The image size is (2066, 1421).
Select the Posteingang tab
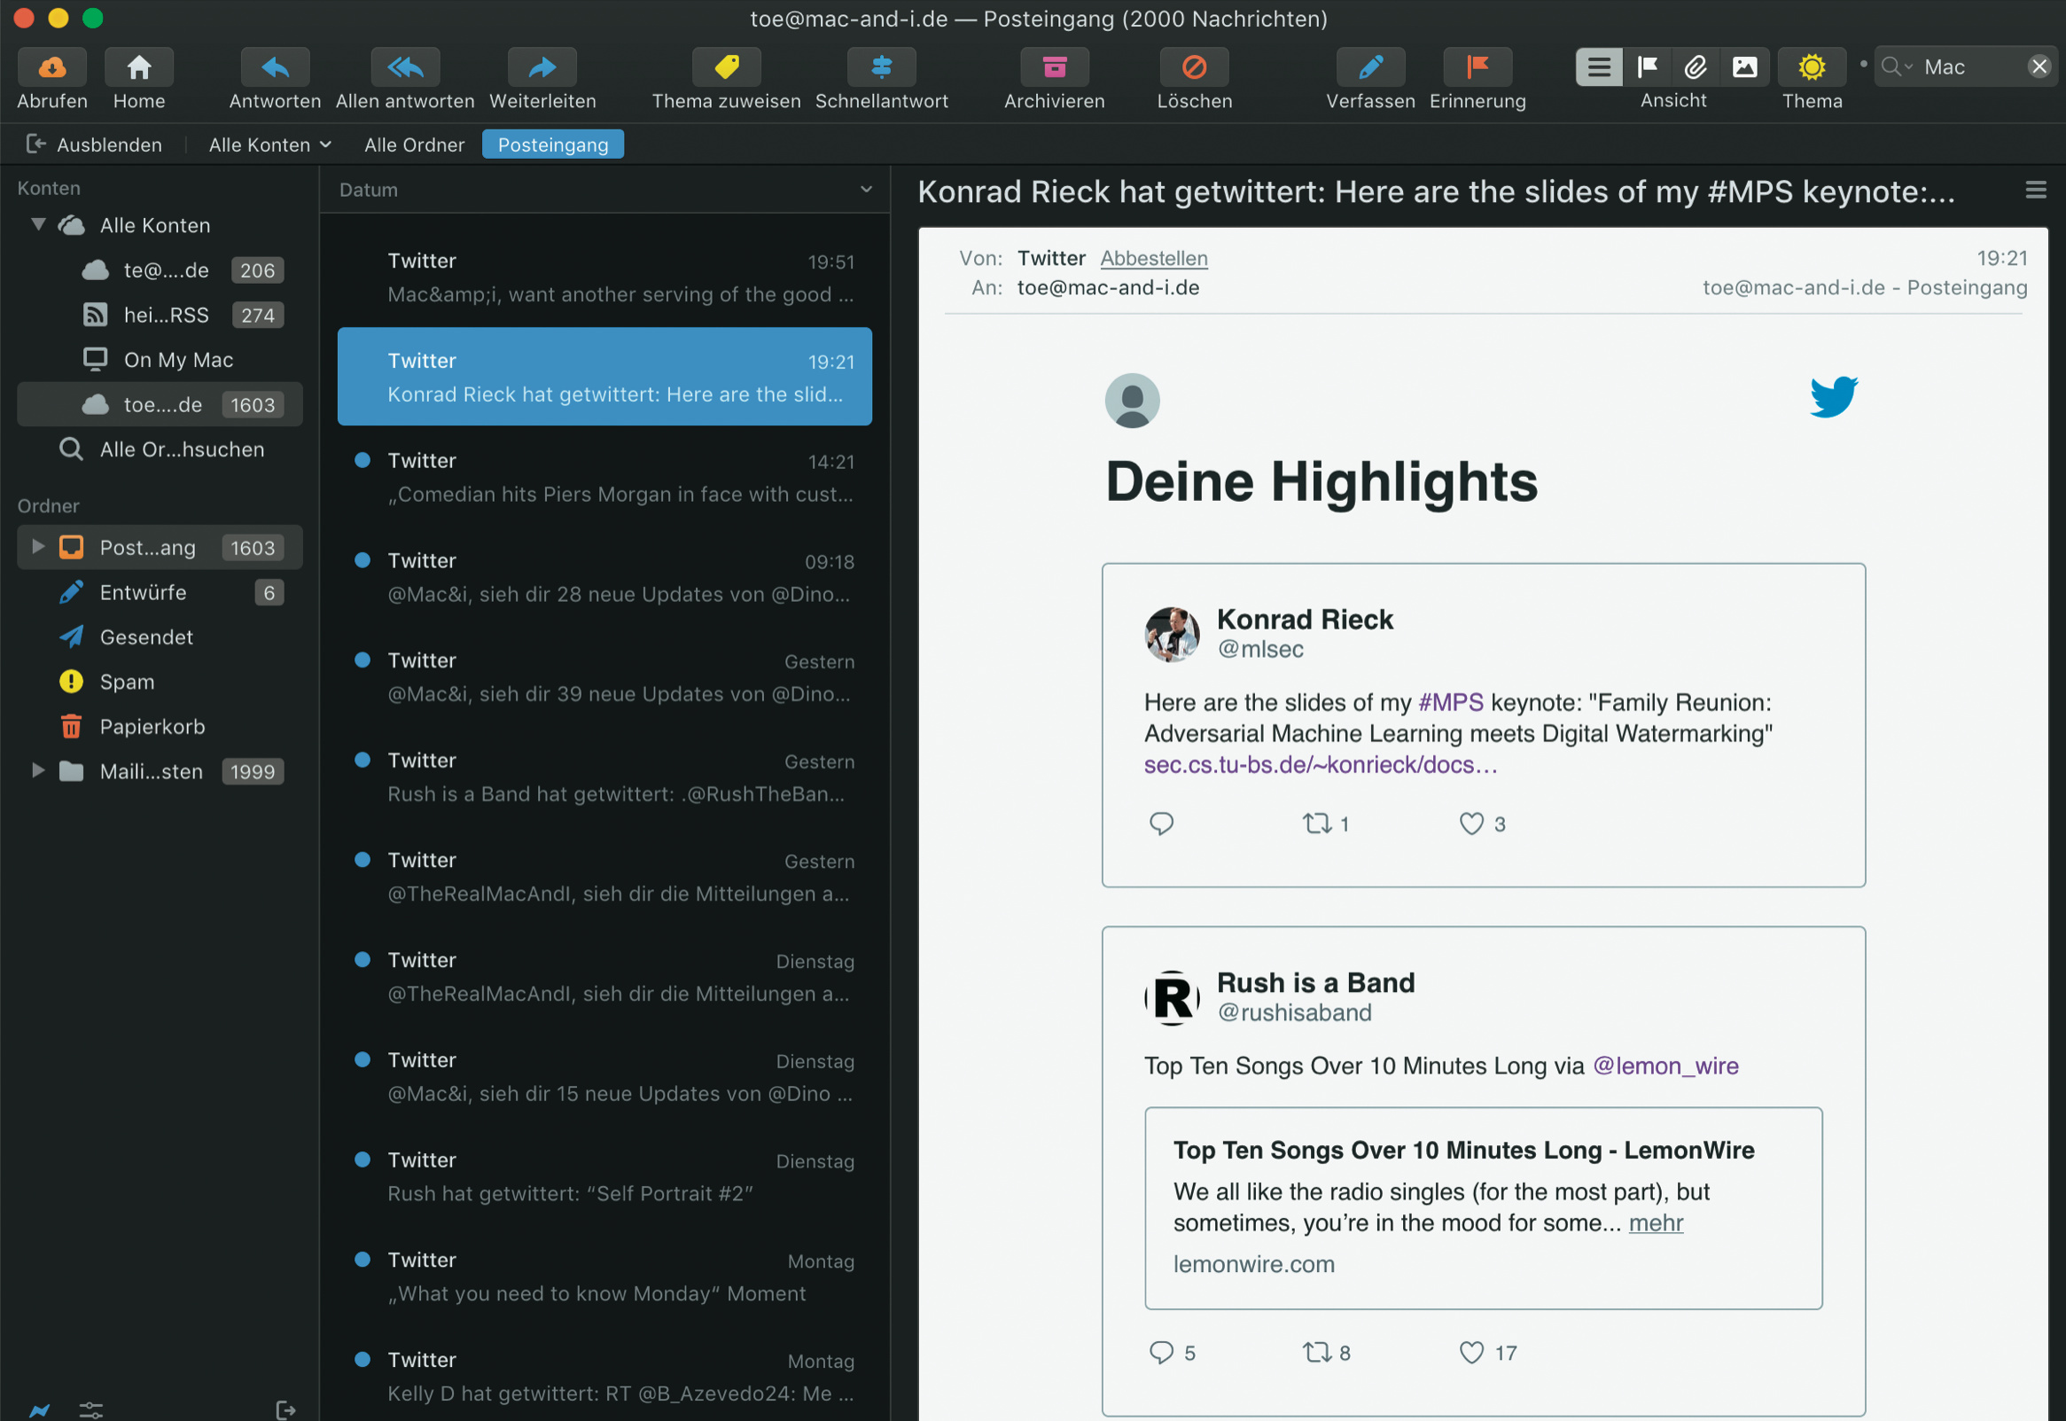pyautogui.click(x=552, y=144)
